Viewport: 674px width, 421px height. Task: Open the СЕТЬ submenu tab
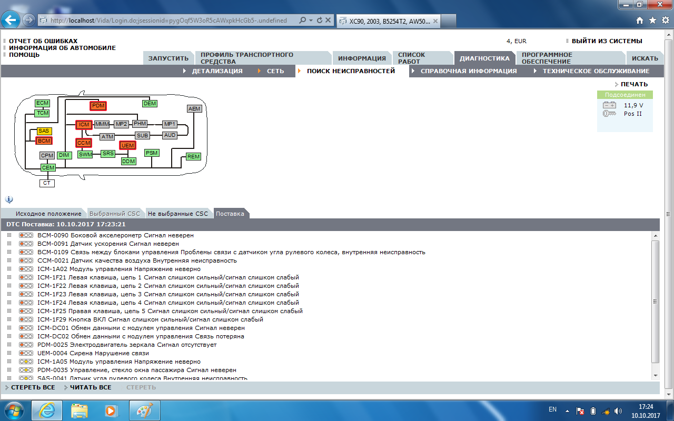point(275,71)
